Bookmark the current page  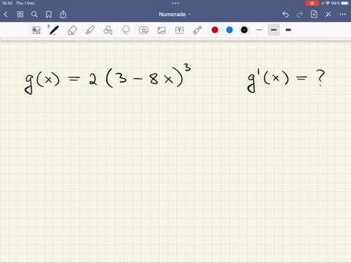point(49,15)
